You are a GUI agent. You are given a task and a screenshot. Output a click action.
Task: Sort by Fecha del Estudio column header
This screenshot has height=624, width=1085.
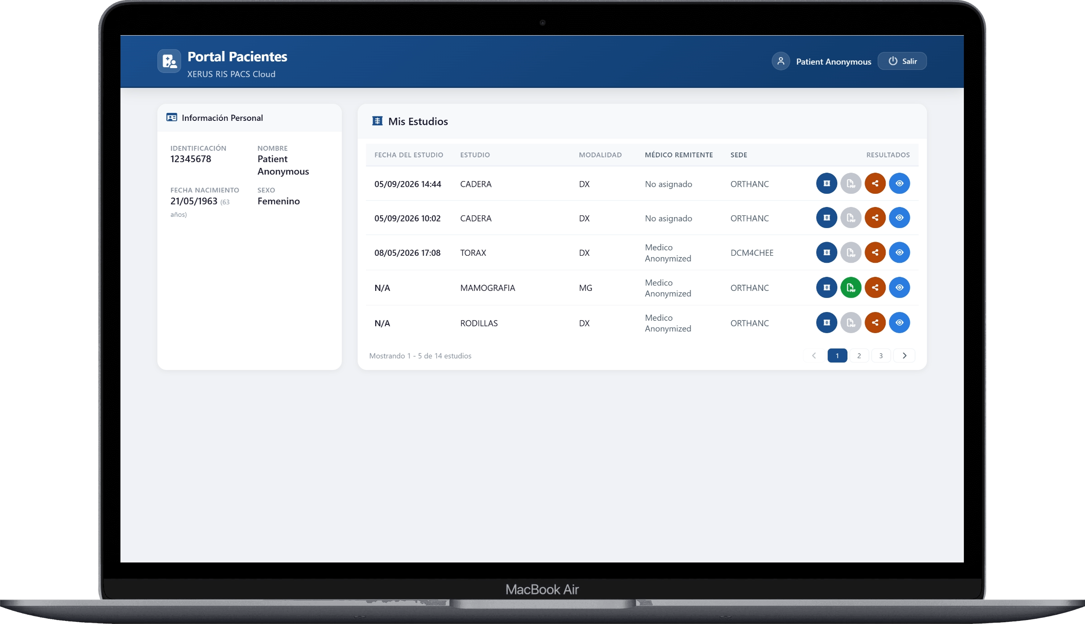pyautogui.click(x=409, y=155)
